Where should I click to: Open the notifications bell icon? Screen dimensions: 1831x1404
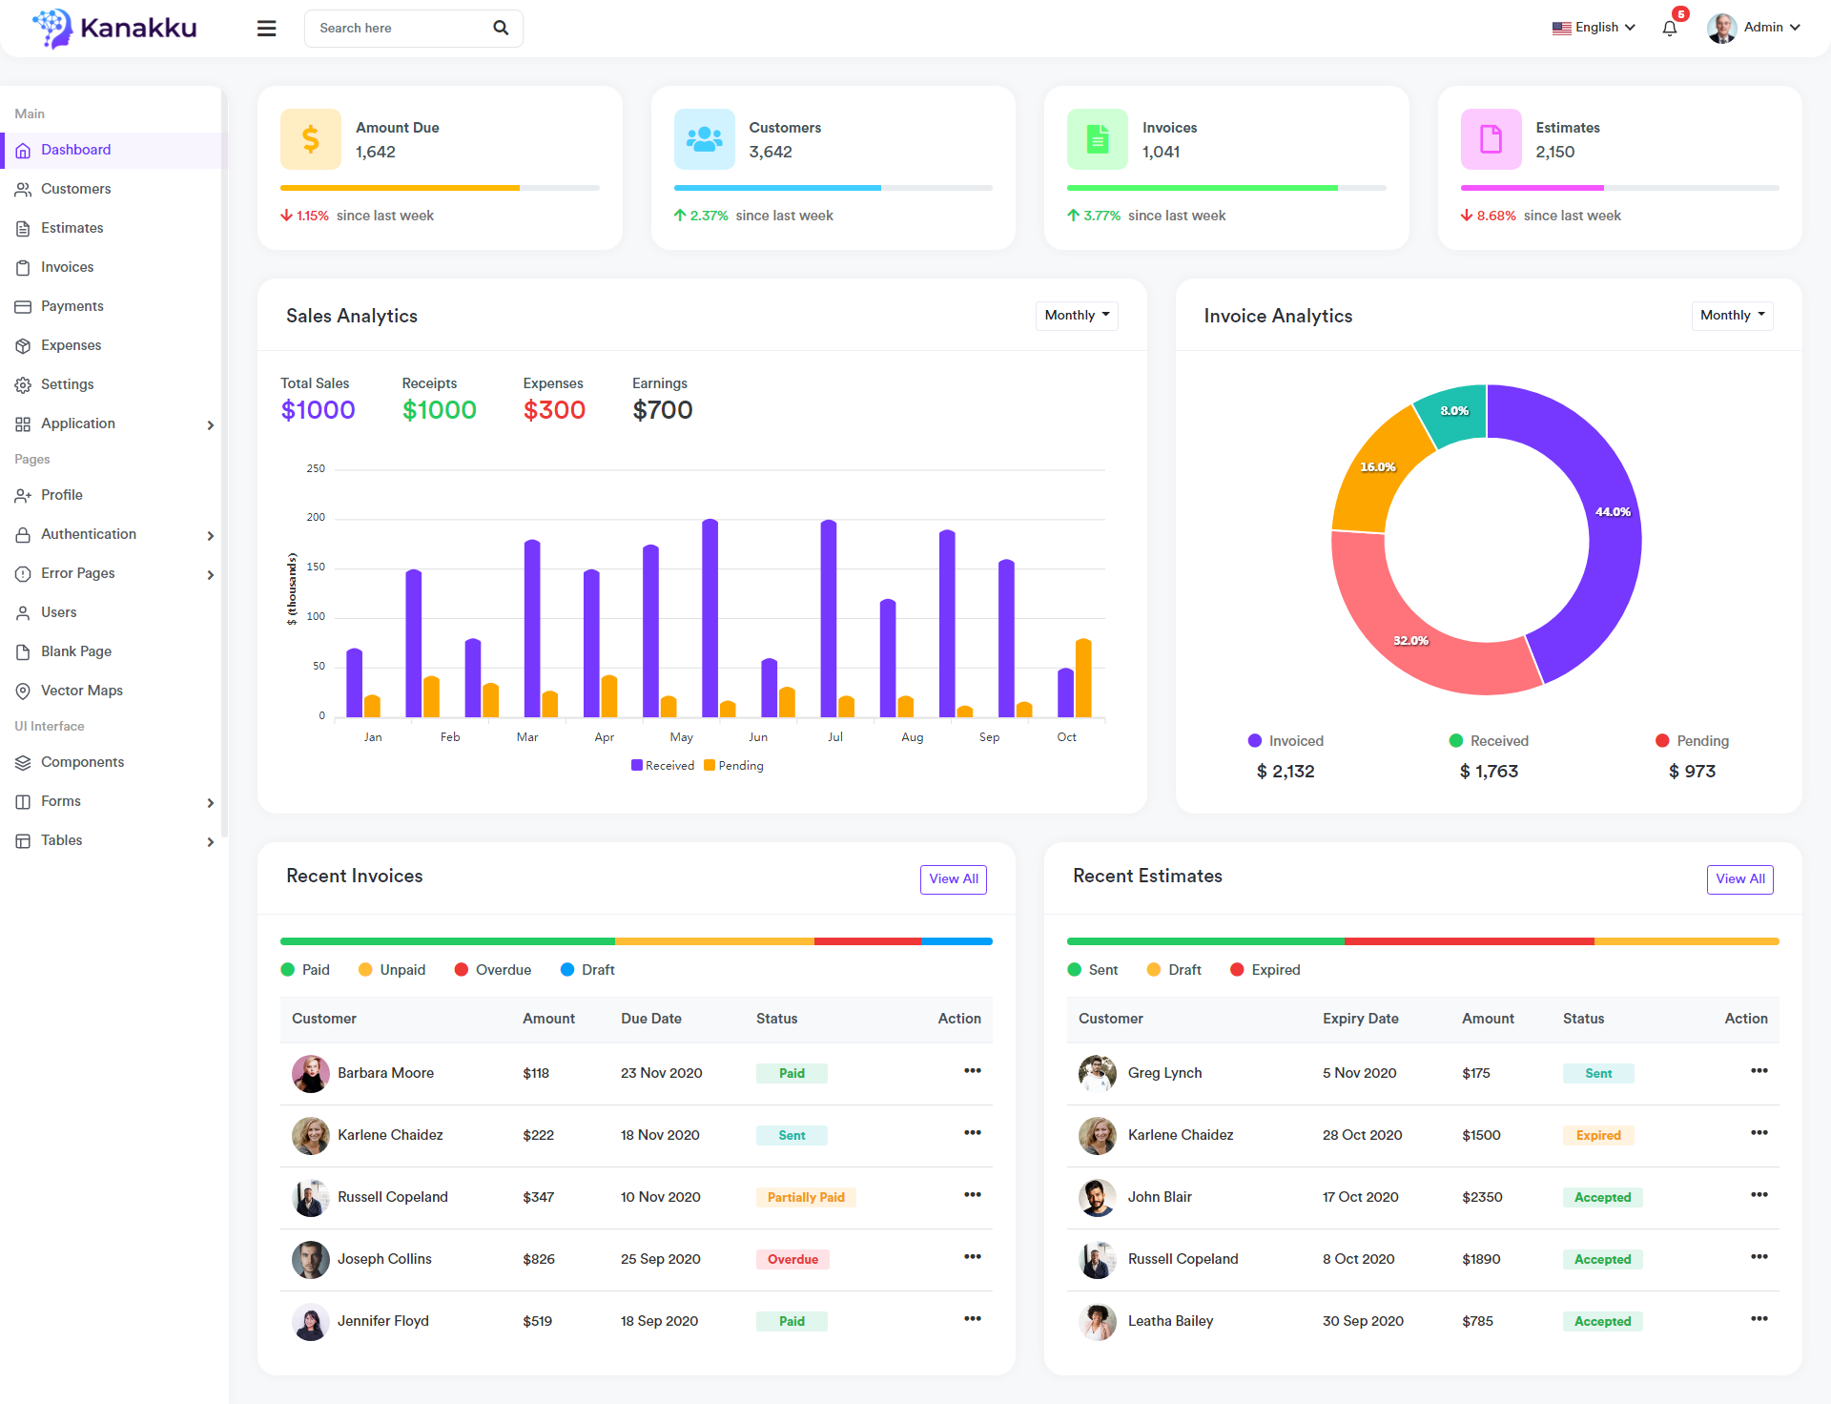(x=1669, y=29)
